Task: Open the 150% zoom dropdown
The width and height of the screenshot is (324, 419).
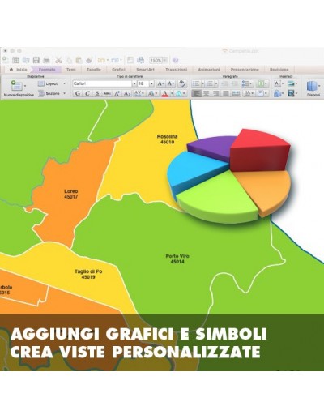Action: 165,60
